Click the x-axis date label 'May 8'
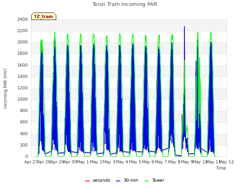This screenshot has width=250, height=188. click(x=174, y=162)
